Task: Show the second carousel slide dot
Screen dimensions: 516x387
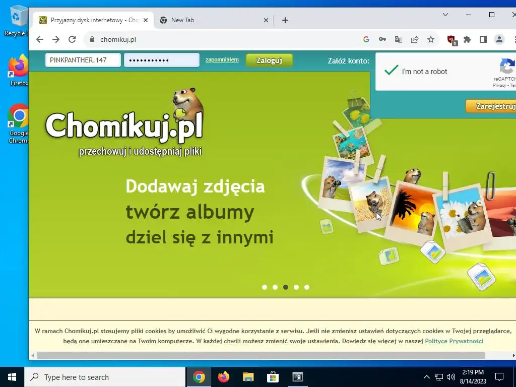Action: pos(275,287)
